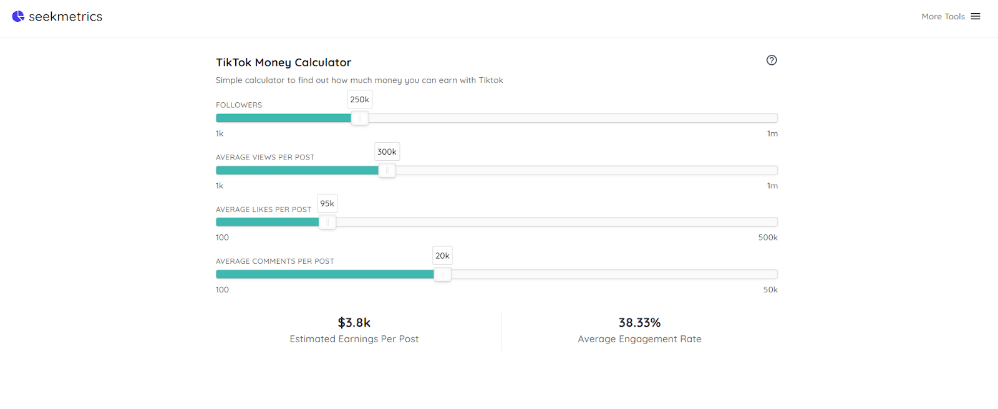Click the 20k comments value tooltip
The image size is (998, 409).
442,256
